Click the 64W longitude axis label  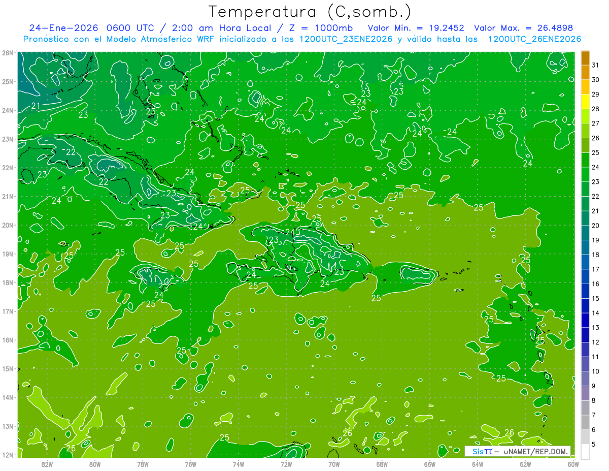478,464
